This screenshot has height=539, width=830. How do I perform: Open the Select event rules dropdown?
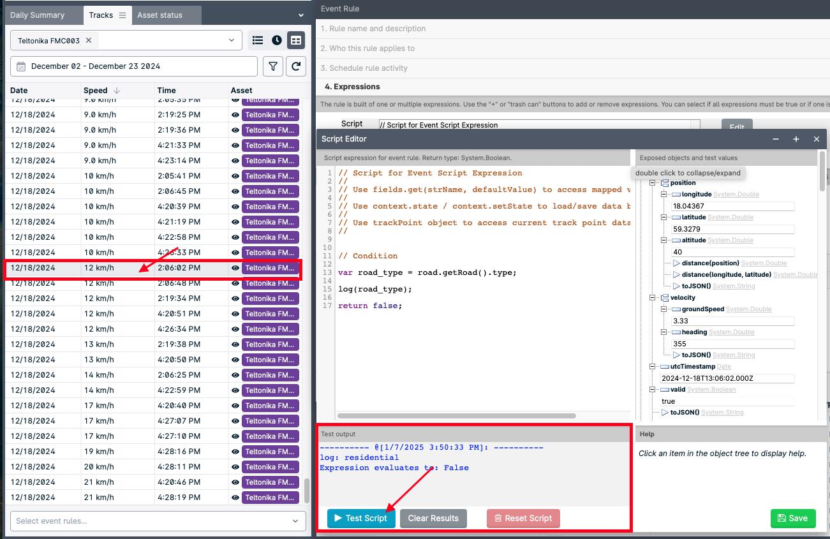158,521
